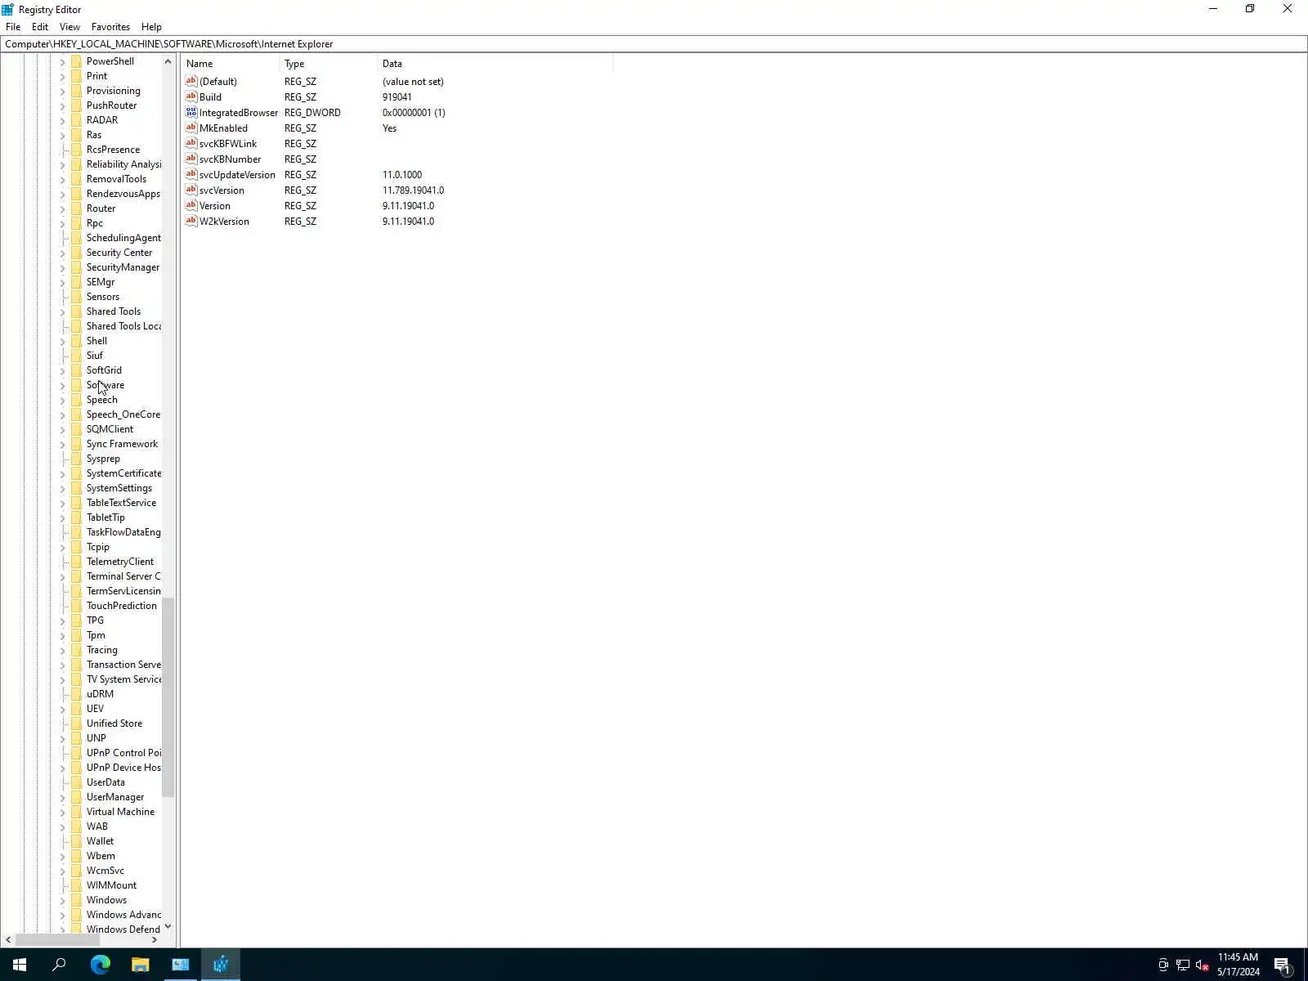The height and width of the screenshot is (981, 1308).
Task: Open the Favorites menu
Action: click(x=110, y=26)
